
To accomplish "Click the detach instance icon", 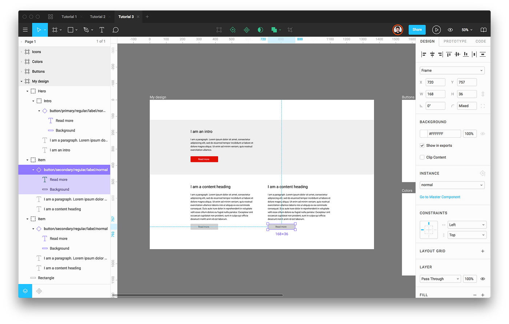I will pyautogui.click(x=482, y=173).
